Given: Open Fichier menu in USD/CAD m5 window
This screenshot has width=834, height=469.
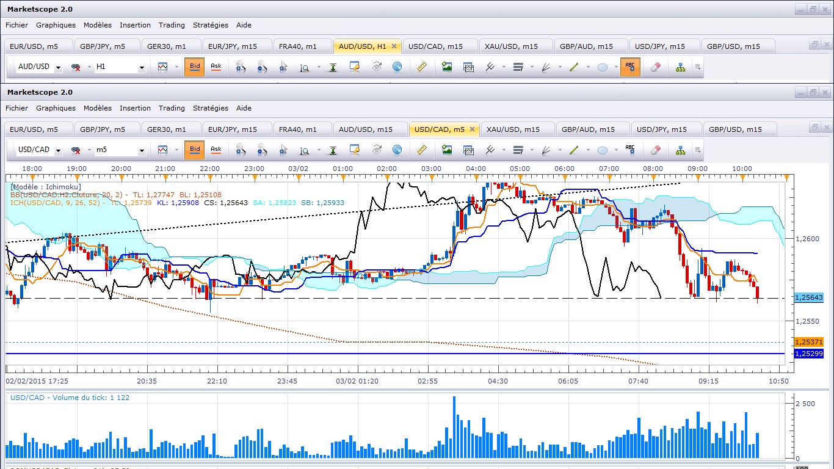Looking at the screenshot, I should click(x=17, y=108).
